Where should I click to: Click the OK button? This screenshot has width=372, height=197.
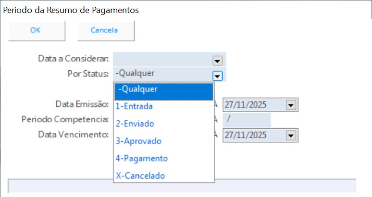[37, 30]
